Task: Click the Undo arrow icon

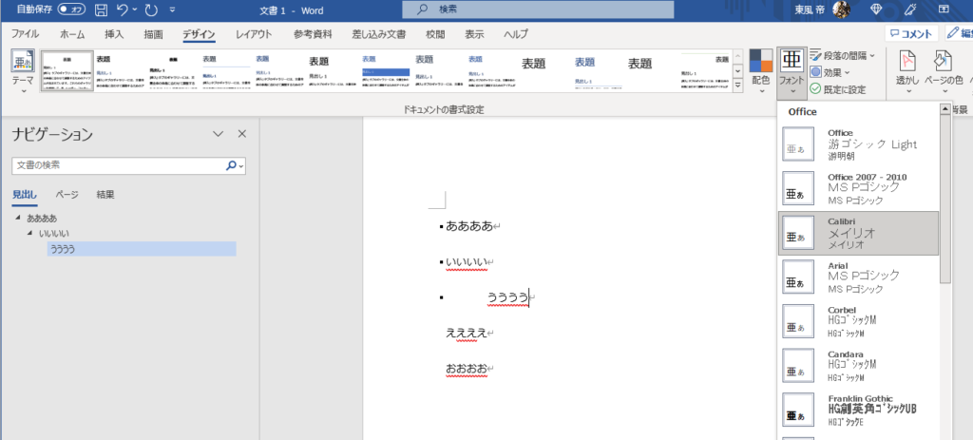Action: (x=122, y=10)
